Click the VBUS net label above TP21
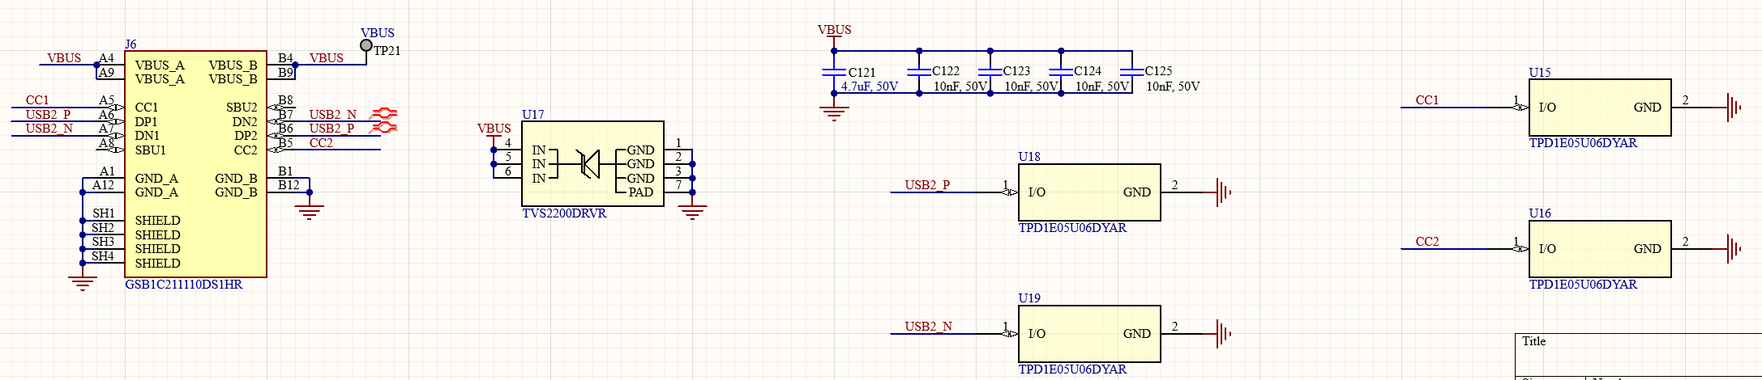The width and height of the screenshot is (1762, 380). click(378, 33)
